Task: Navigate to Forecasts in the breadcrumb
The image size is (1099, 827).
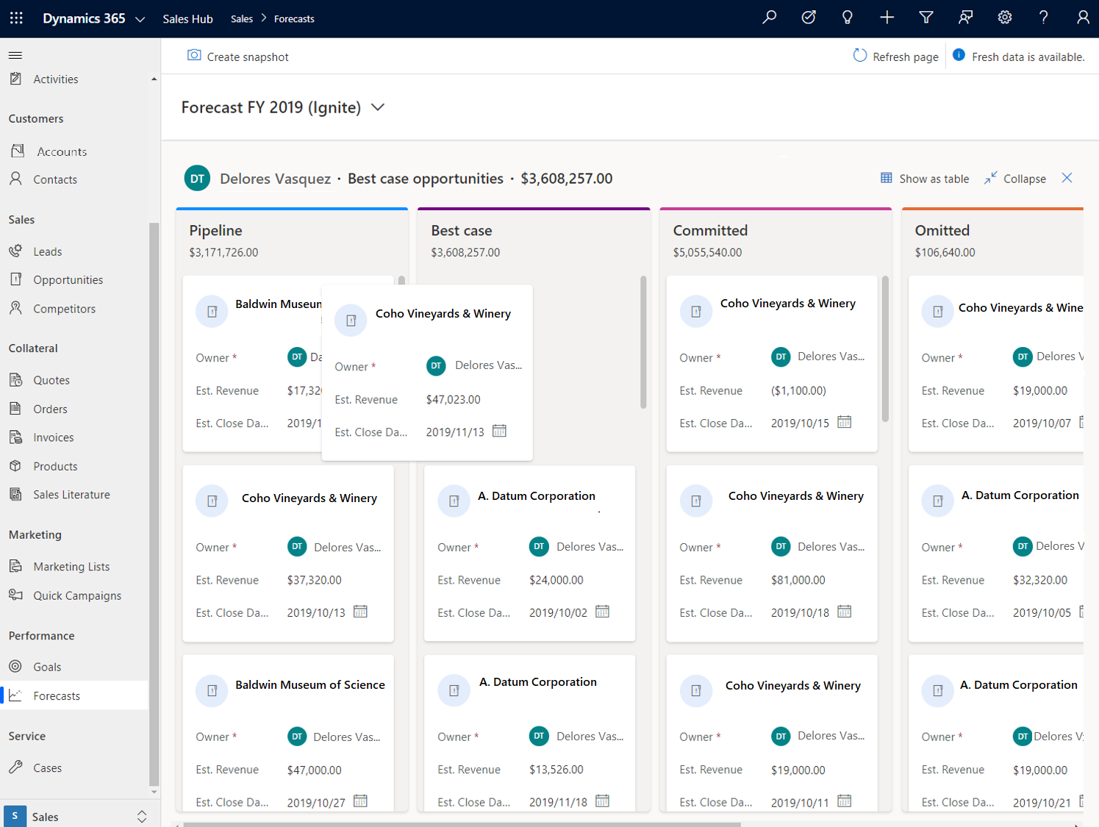Action: coord(294,18)
